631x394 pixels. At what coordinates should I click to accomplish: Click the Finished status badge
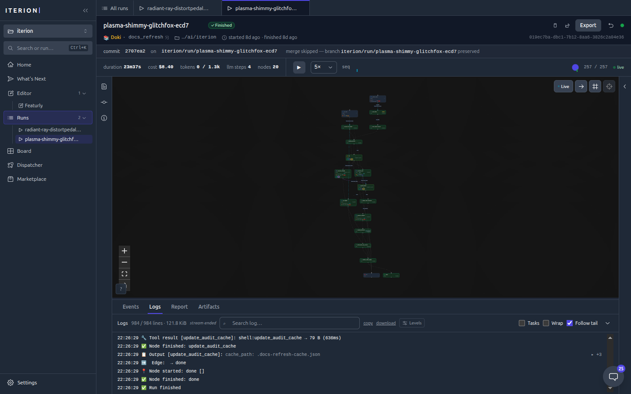[x=221, y=25]
